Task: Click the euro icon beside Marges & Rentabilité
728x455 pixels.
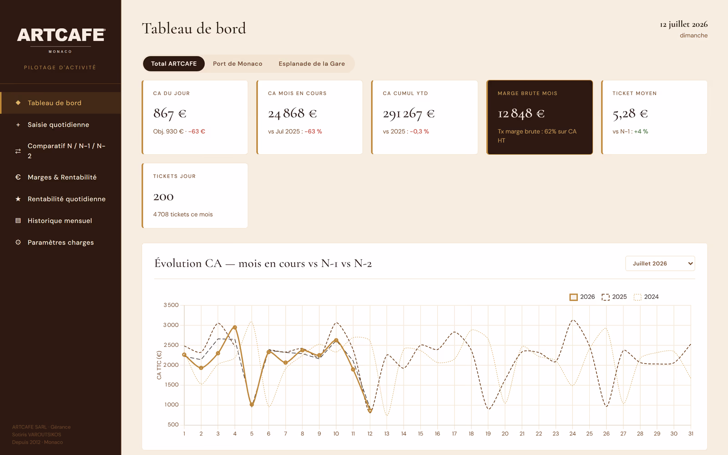Action: [18, 177]
